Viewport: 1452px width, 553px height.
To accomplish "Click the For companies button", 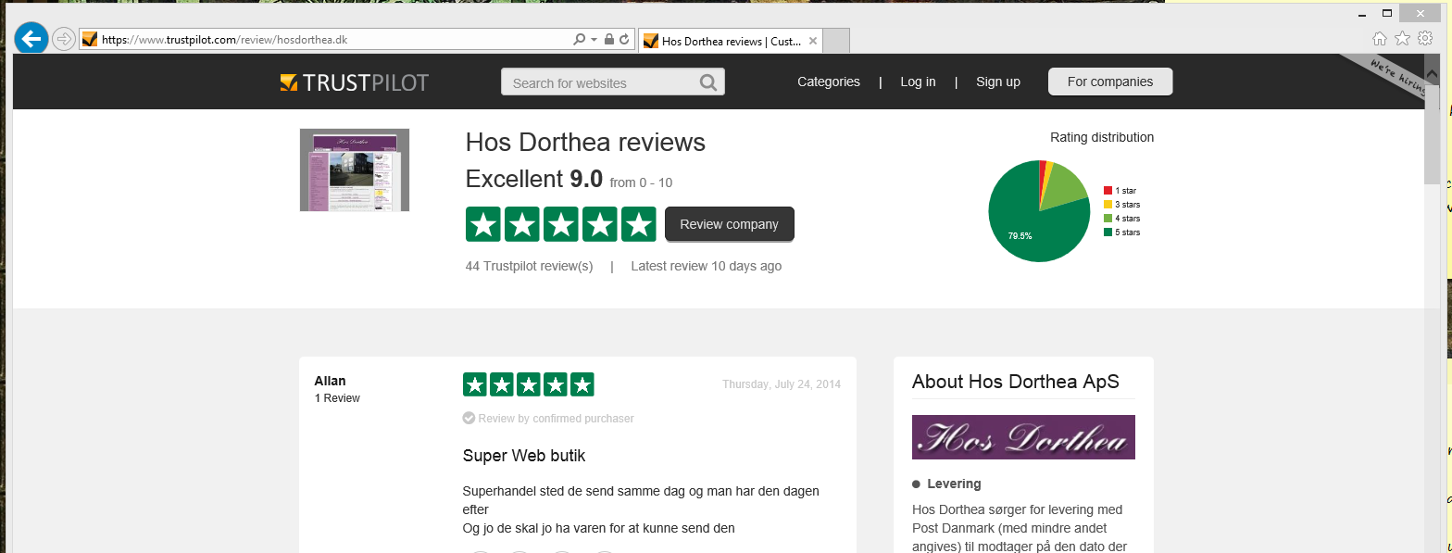I will point(1110,82).
